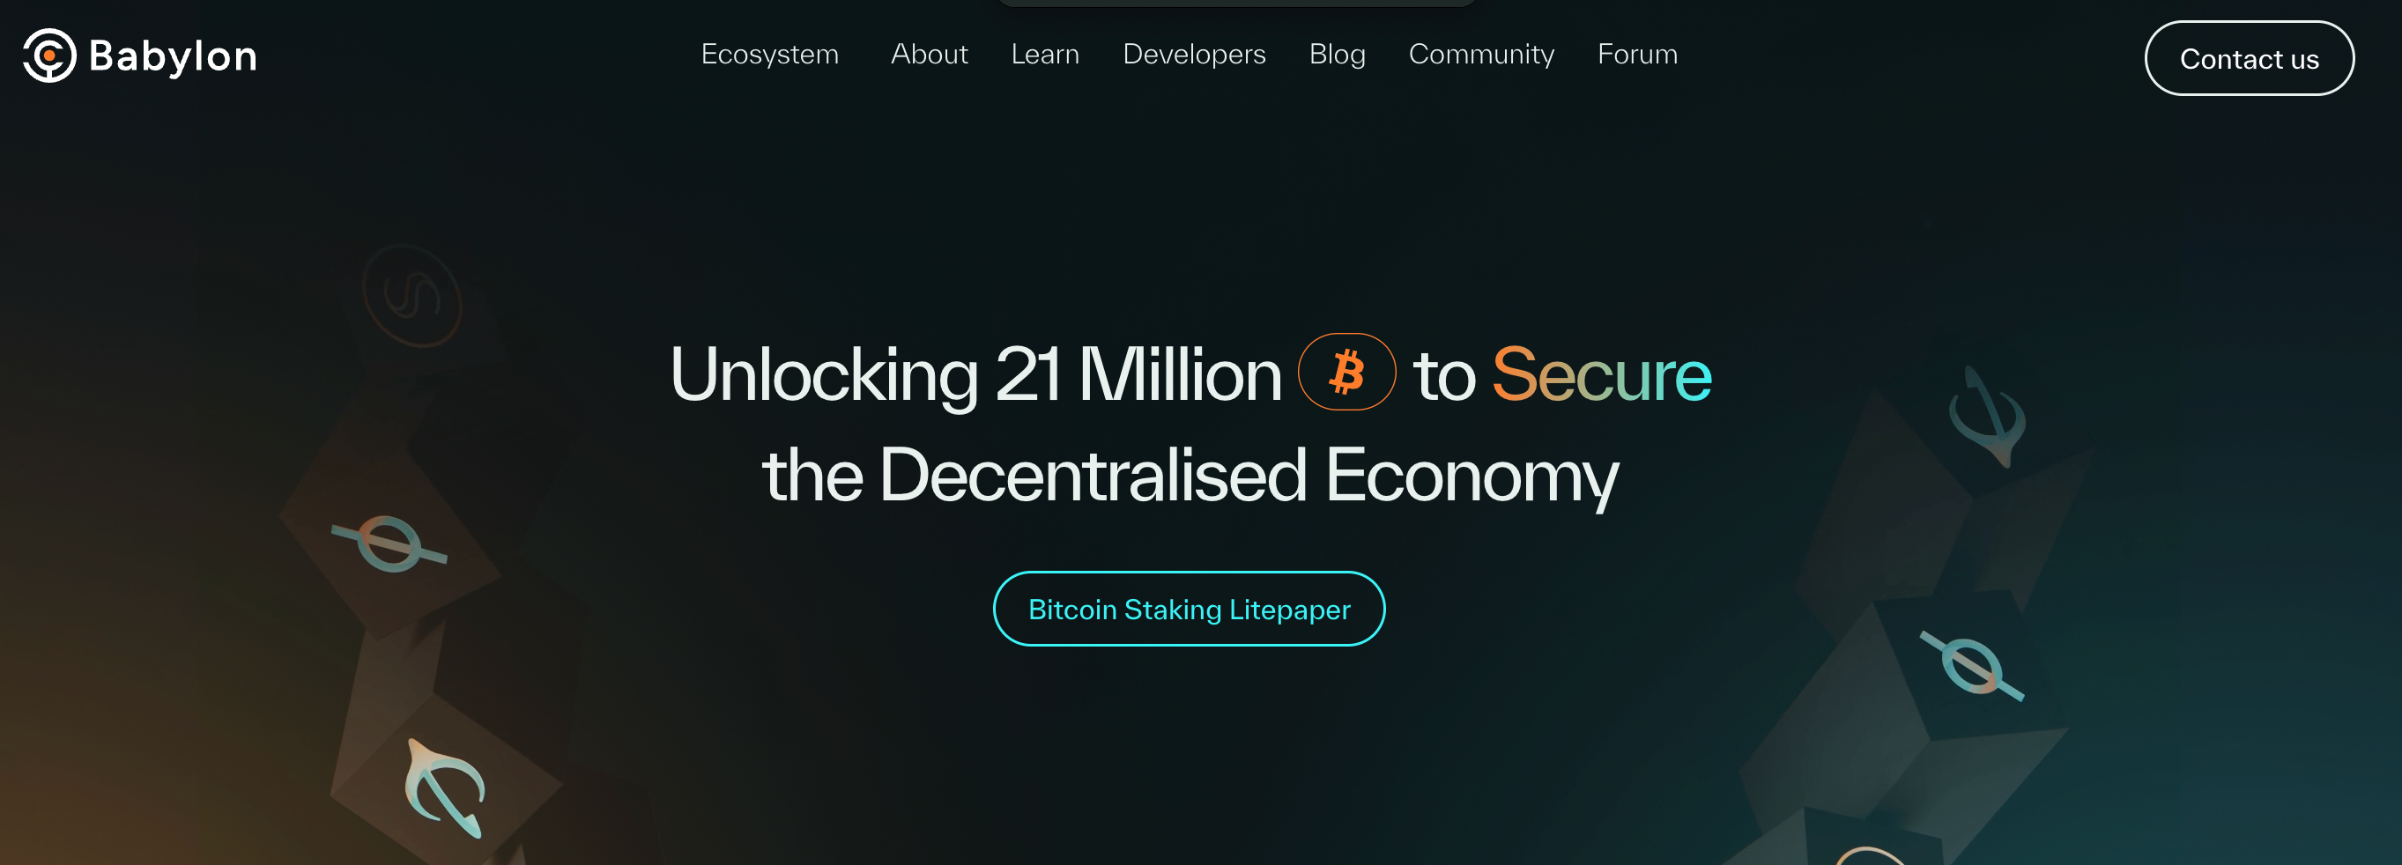Click the faded S coin icon
2402x865 pixels.
pyautogui.click(x=412, y=295)
